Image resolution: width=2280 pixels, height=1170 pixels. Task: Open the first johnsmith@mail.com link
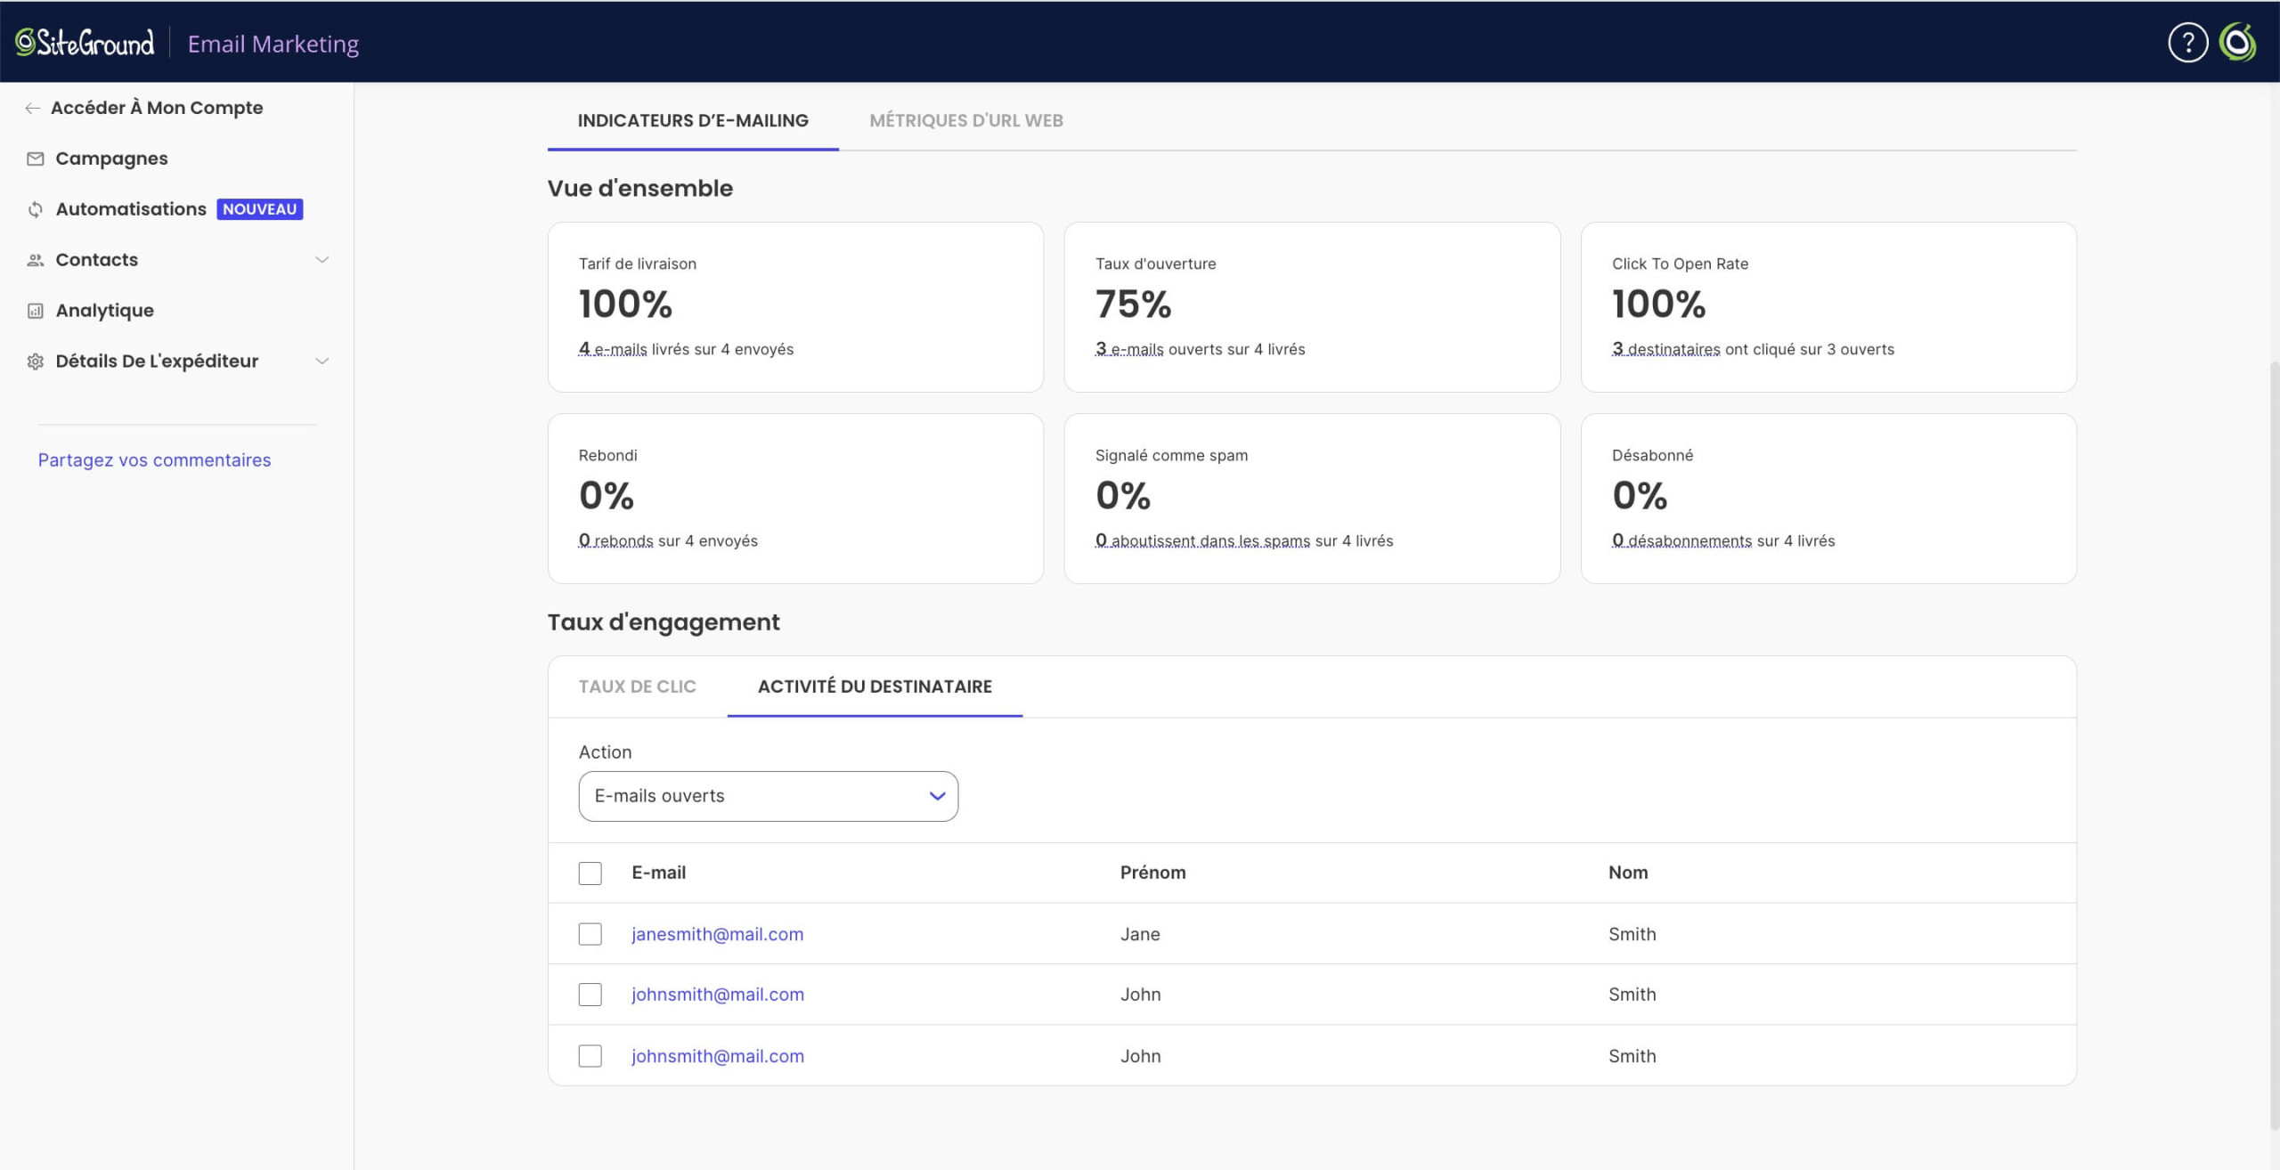[717, 995]
